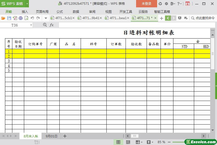Screen dimensions: 217x145
Task: Decrease zoom with the minus button
Action: [x=169, y=142]
